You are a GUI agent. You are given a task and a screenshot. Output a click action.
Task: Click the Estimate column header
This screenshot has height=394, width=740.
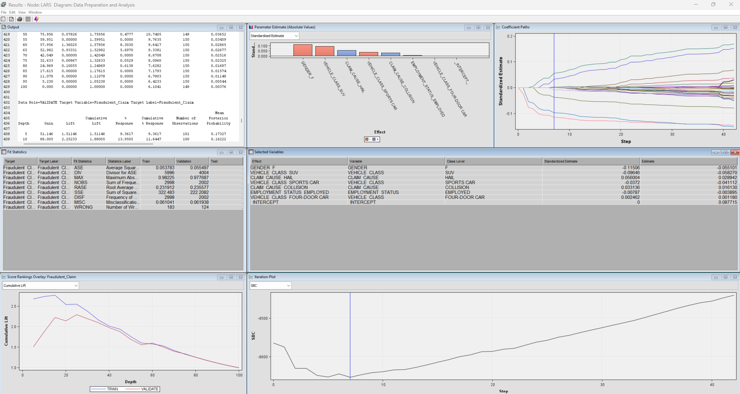tap(689, 161)
